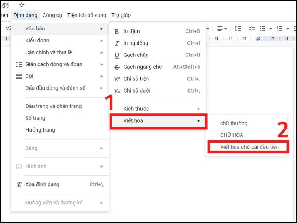Click the image icon beside Hình ảnh
The height and width of the screenshot is (223, 297).
tap(19, 167)
